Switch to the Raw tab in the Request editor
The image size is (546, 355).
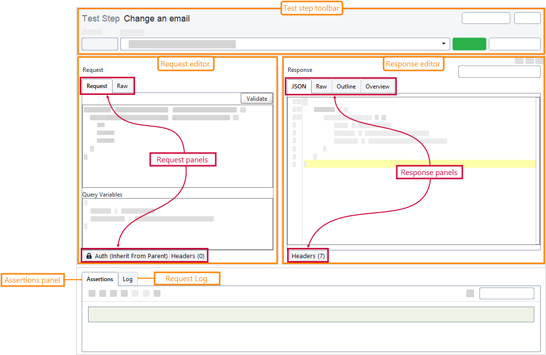pos(122,86)
